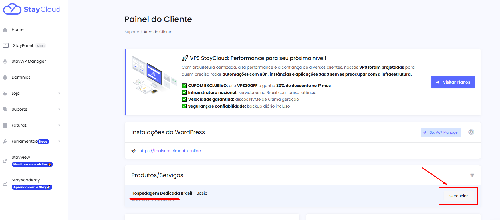Click the Gerenciar button
Screen dimensions: 500x220
click(x=459, y=196)
